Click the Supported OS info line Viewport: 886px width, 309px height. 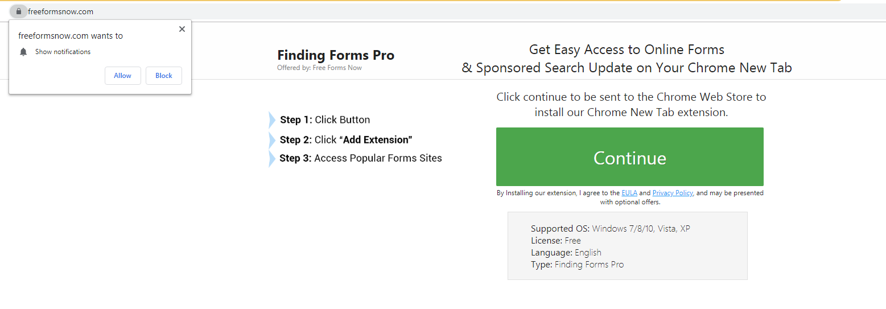point(610,229)
